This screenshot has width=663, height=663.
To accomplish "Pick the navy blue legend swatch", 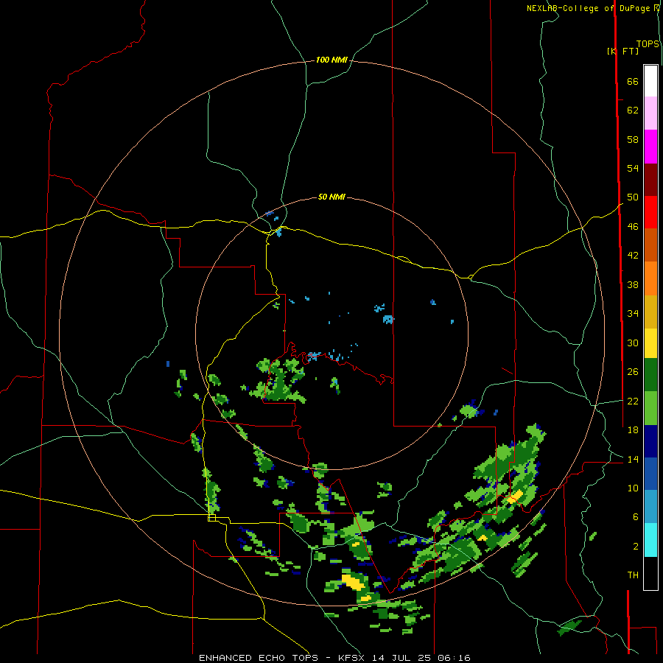I will click(650, 441).
